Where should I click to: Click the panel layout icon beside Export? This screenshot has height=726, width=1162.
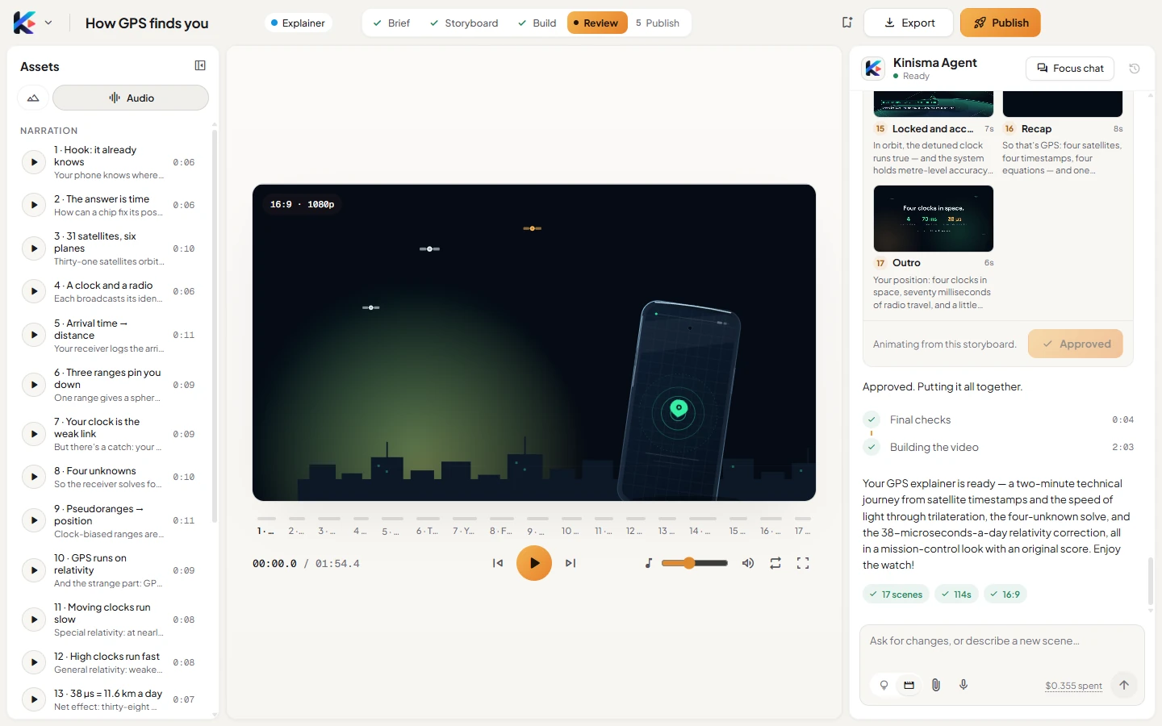(846, 23)
